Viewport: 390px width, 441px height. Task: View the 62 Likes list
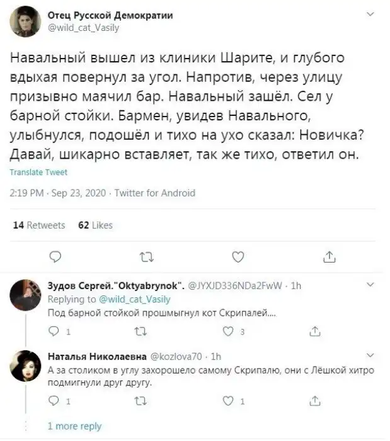[x=95, y=225]
